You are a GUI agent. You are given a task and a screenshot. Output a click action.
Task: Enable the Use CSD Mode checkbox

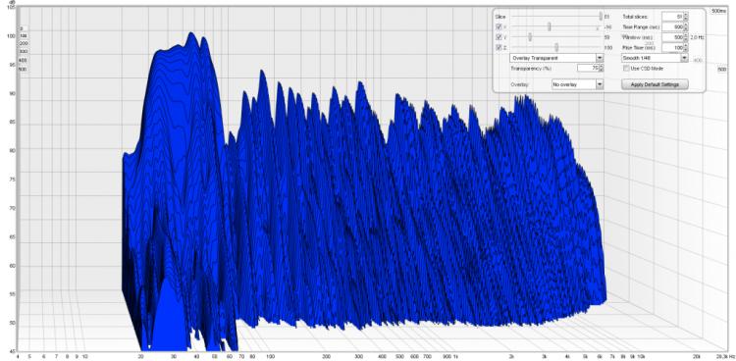click(x=626, y=68)
